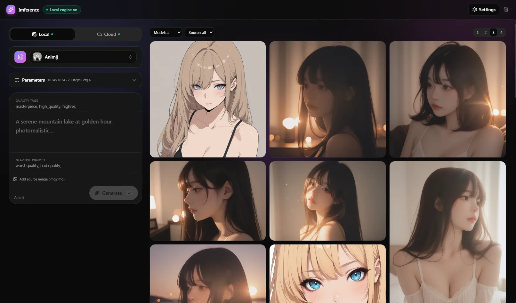516x303 pixels.
Task: Switch to Local engine mode
Action: tap(43, 34)
